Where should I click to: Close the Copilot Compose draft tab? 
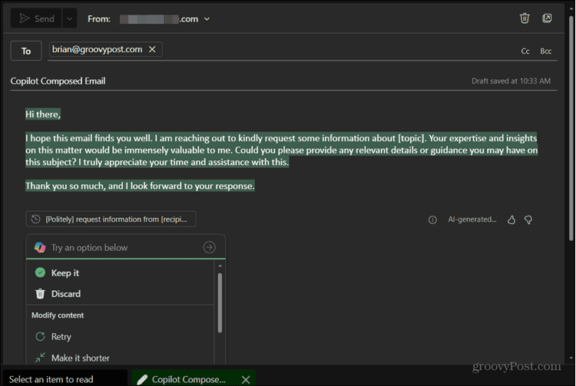tap(246, 379)
